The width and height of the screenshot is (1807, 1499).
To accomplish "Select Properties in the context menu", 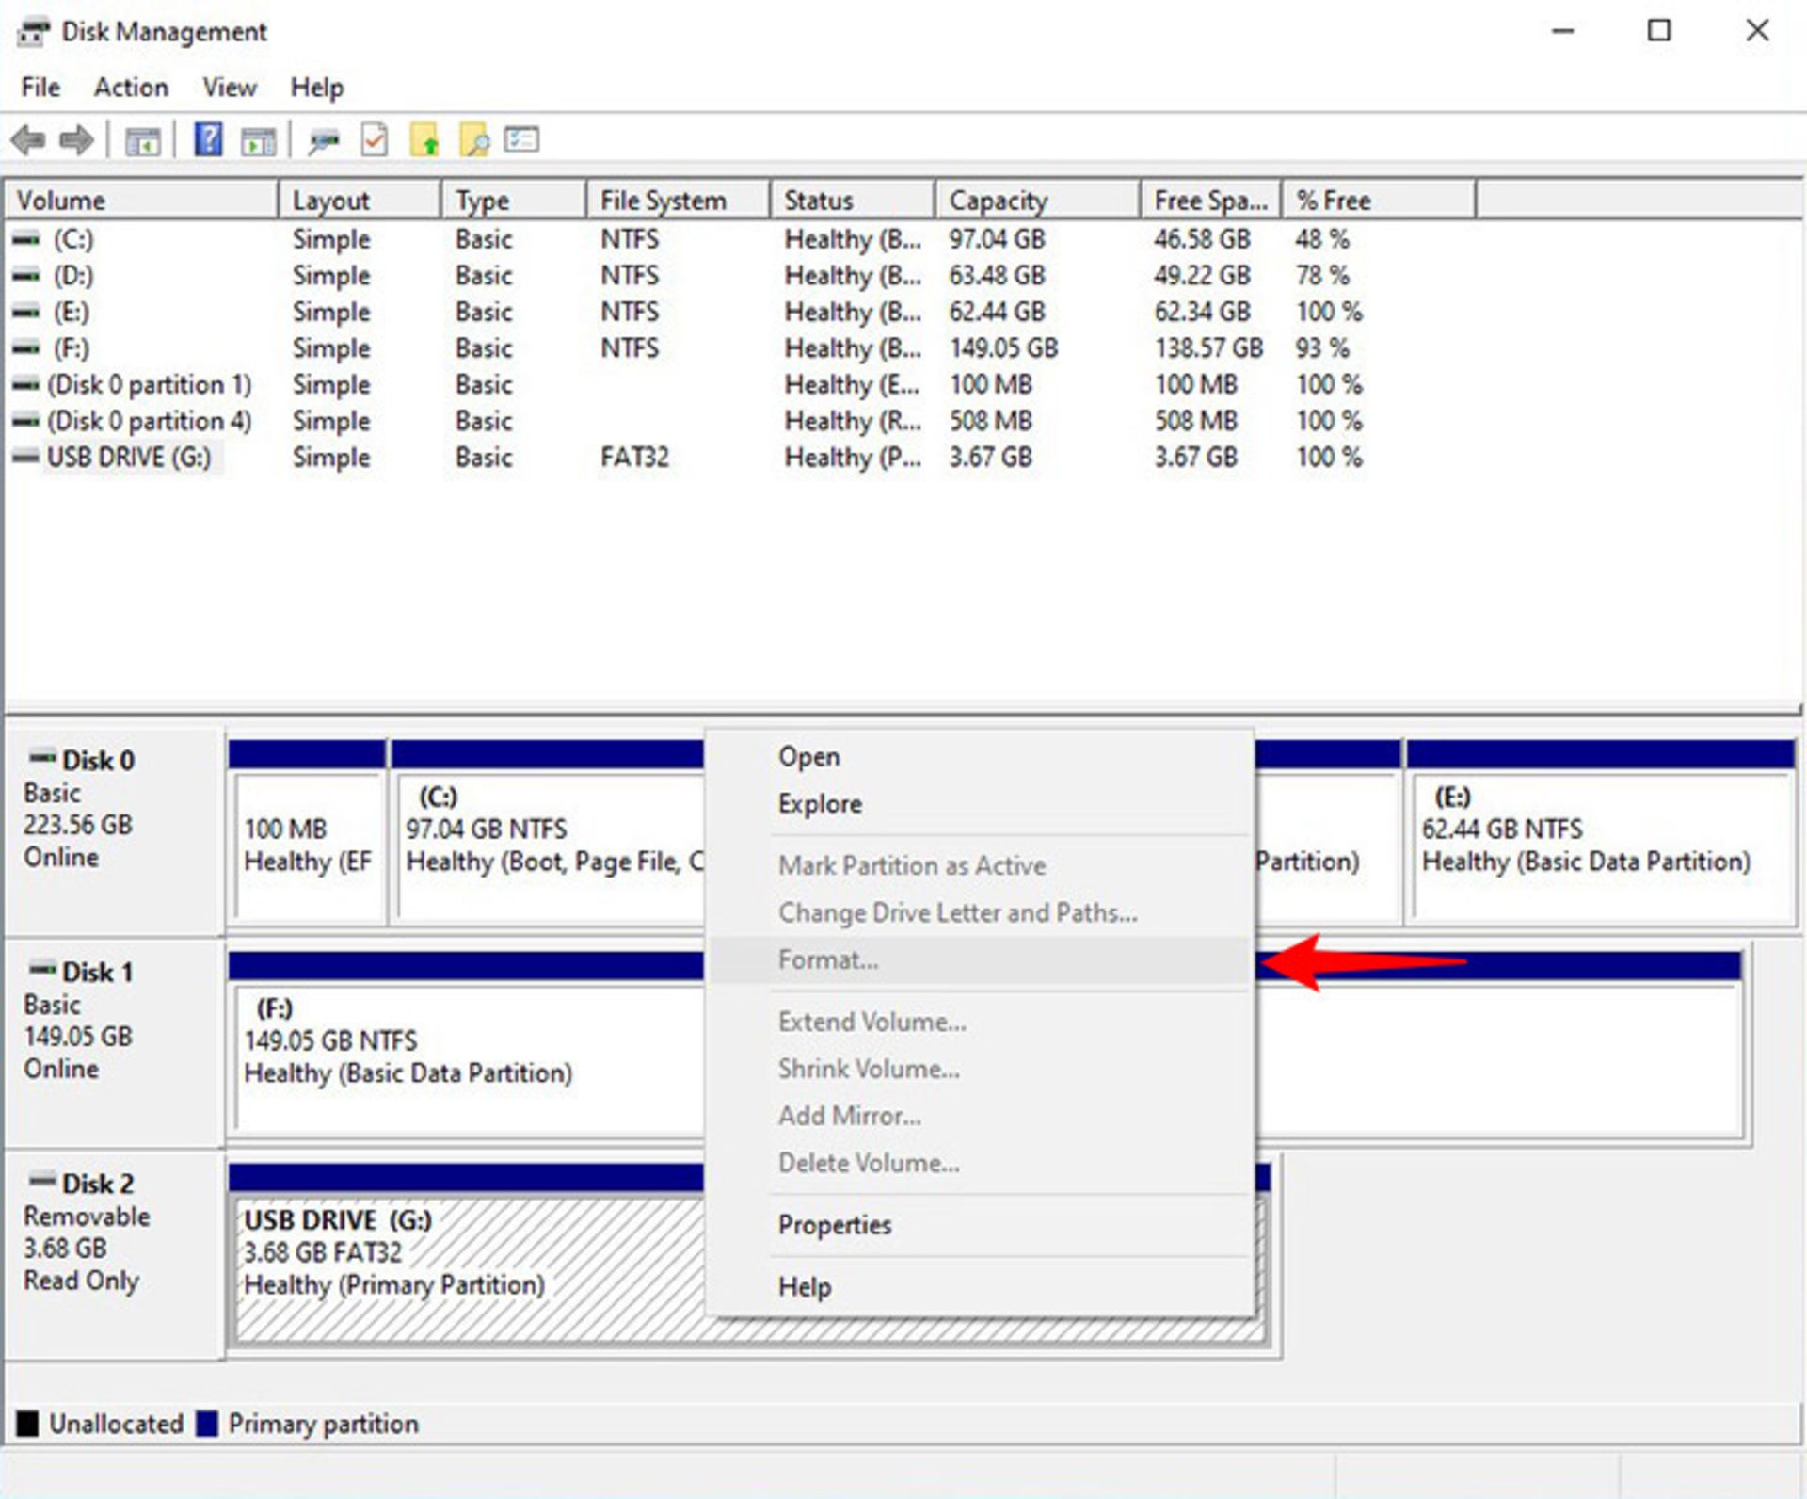I will pyautogui.click(x=835, y=1224).
